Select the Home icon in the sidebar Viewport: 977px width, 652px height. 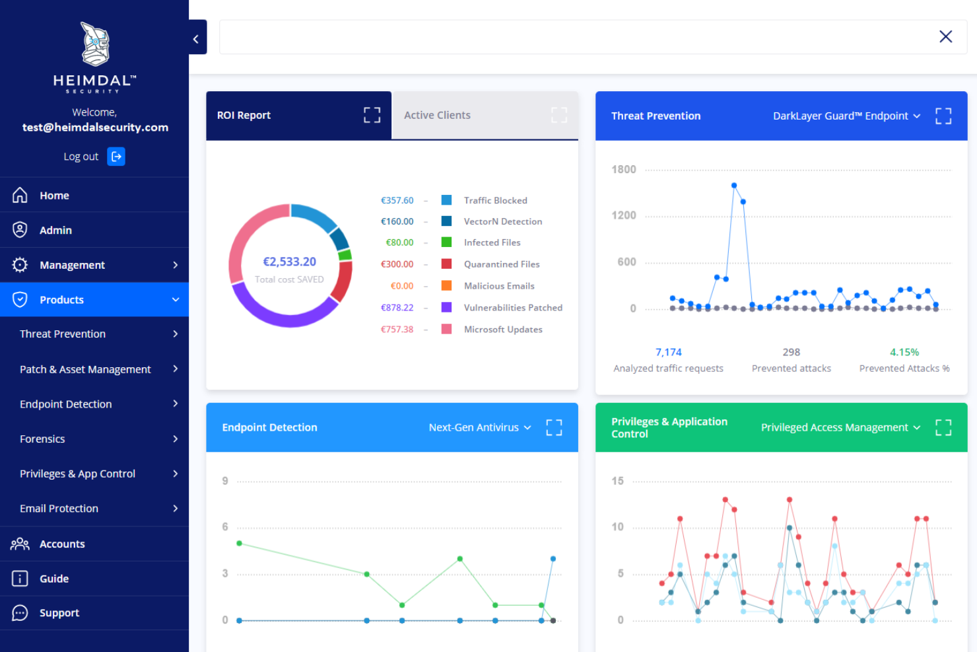tap(20, 195)
